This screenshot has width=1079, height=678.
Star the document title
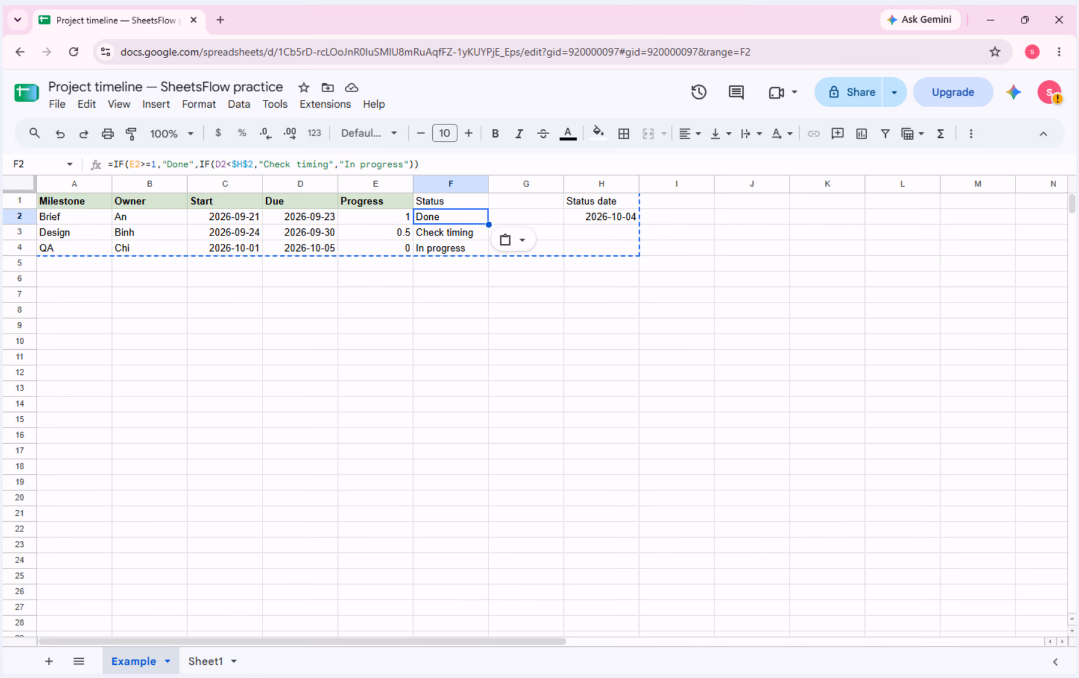coord(304,87)
